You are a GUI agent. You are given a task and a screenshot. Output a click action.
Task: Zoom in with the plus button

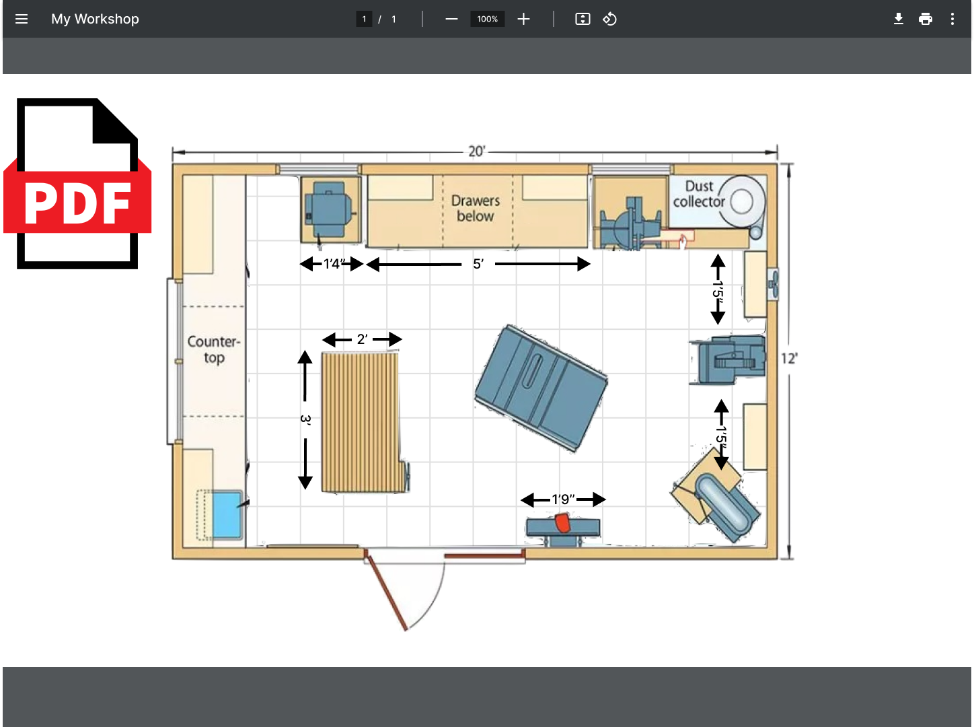pos(524,19)
